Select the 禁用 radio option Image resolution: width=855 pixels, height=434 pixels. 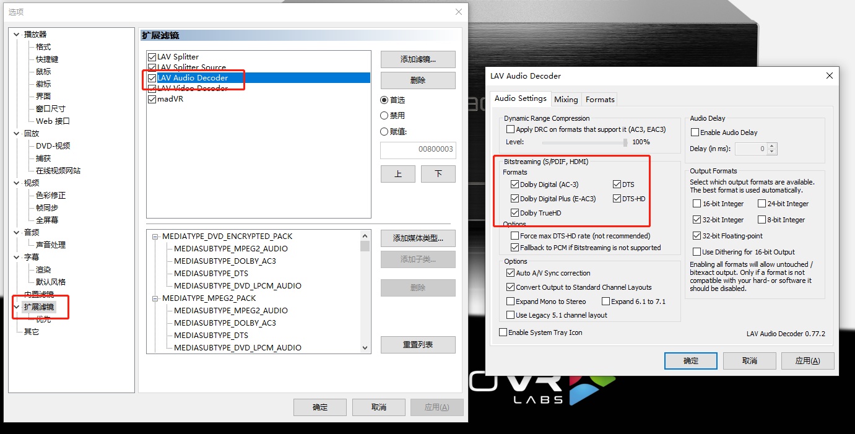384,115
